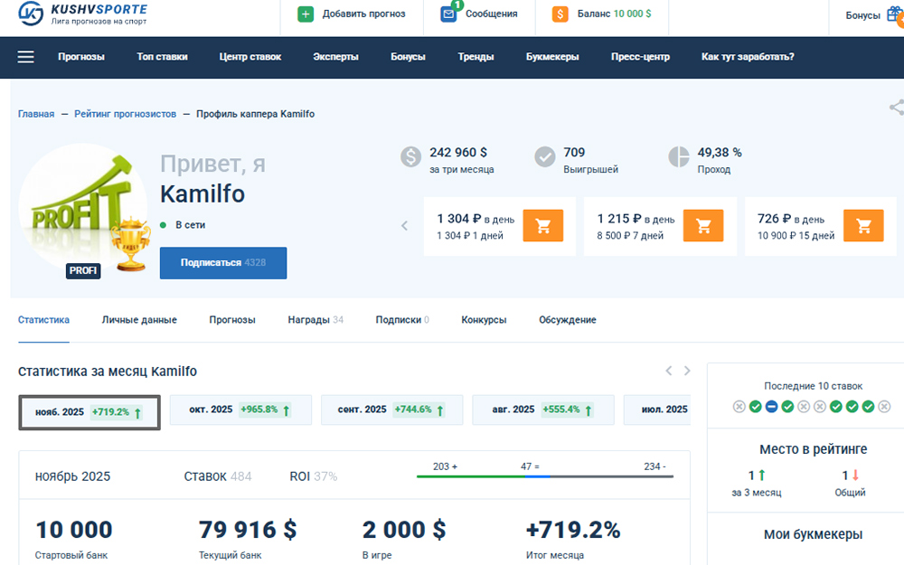Screen dimensions: 904x565
Task: Open Букмекеры in the navigation bar
Action: (x=552, y=57)
